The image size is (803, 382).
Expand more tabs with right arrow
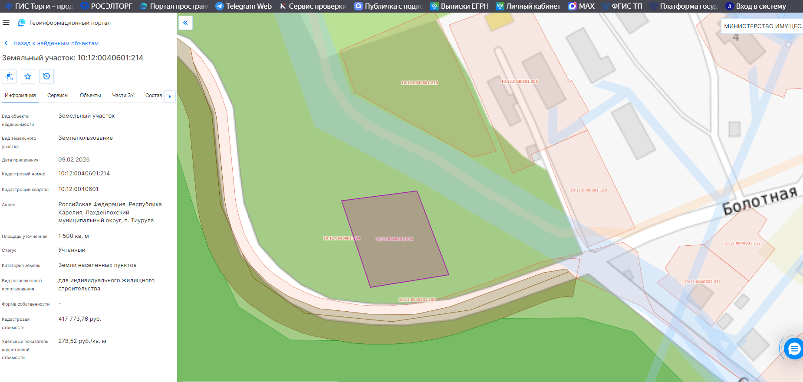point(170,96)
